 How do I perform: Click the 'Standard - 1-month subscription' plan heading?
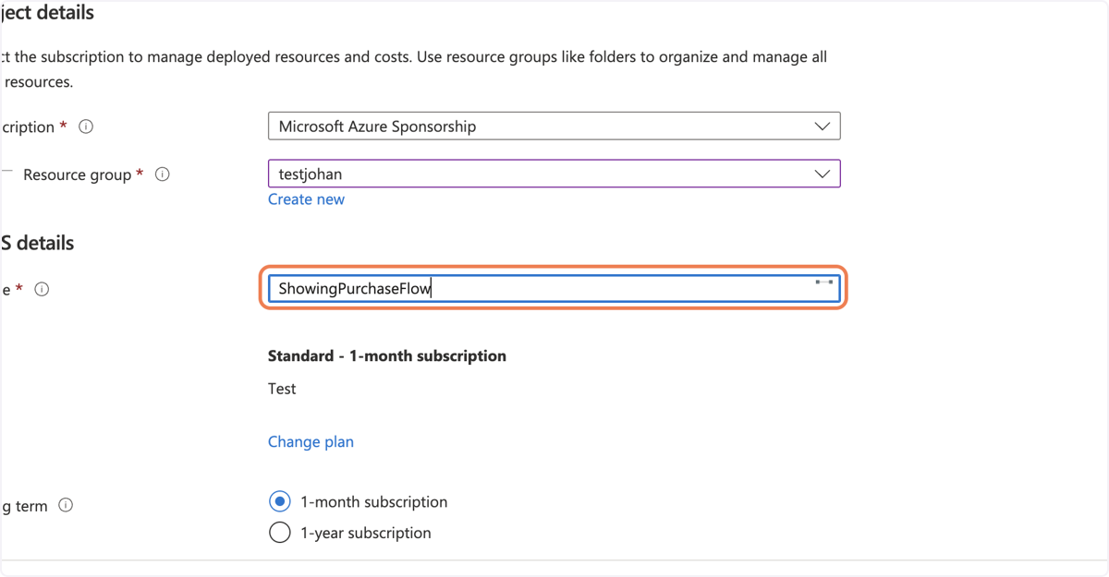(387, 355)
